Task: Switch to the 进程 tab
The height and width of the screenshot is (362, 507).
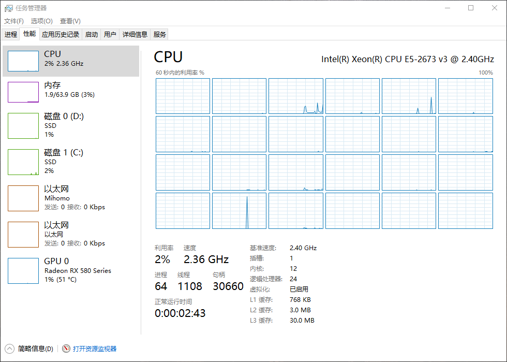Action: tap(11, 35)
